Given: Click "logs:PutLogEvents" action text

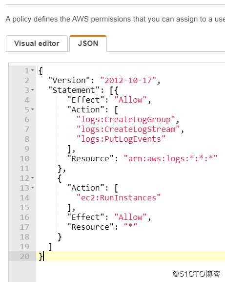Looking at the screenshot, I should [x=121, y=139].
